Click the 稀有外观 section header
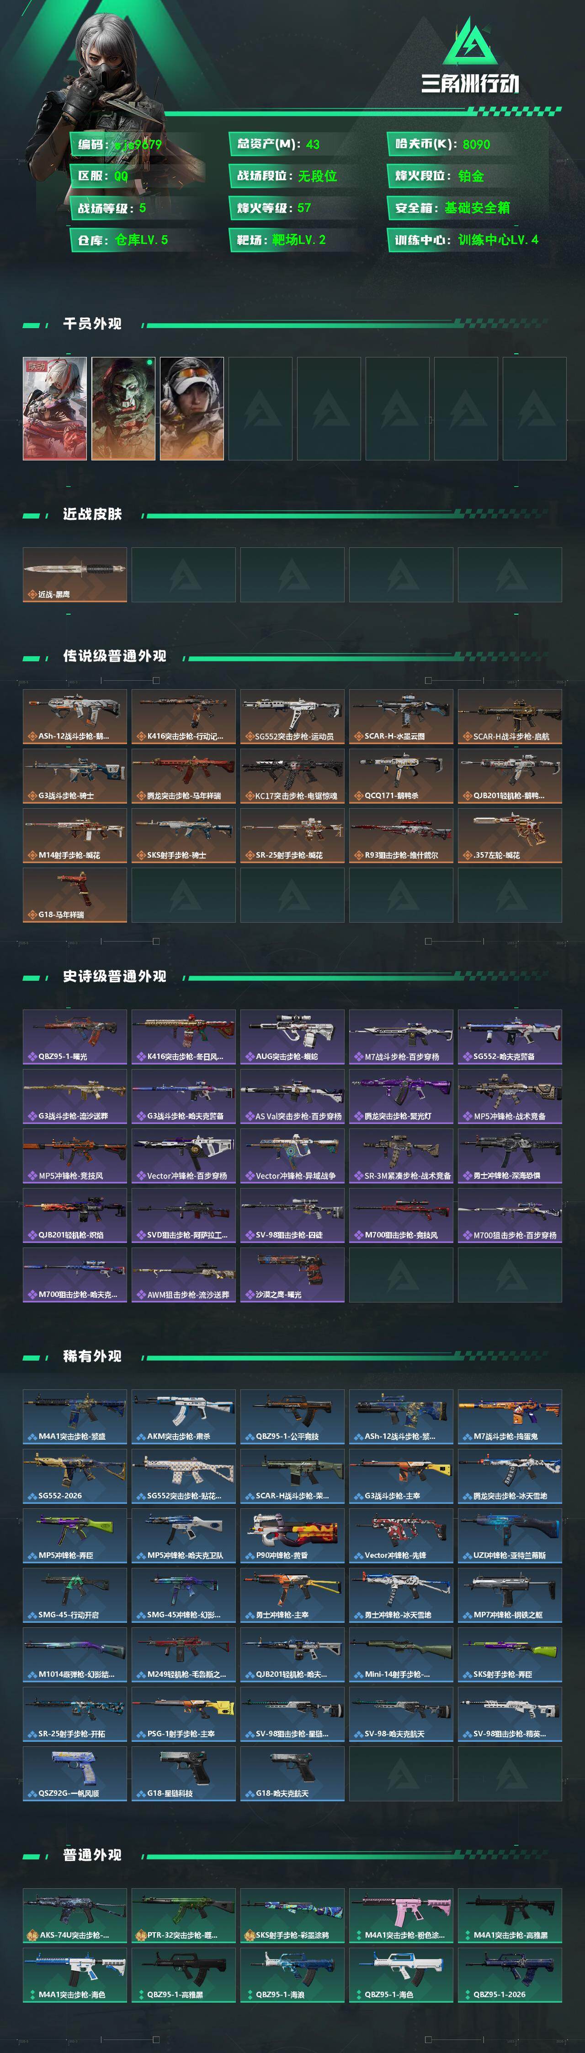This screenshot has width=585, height=2053. click(92, 1356)
